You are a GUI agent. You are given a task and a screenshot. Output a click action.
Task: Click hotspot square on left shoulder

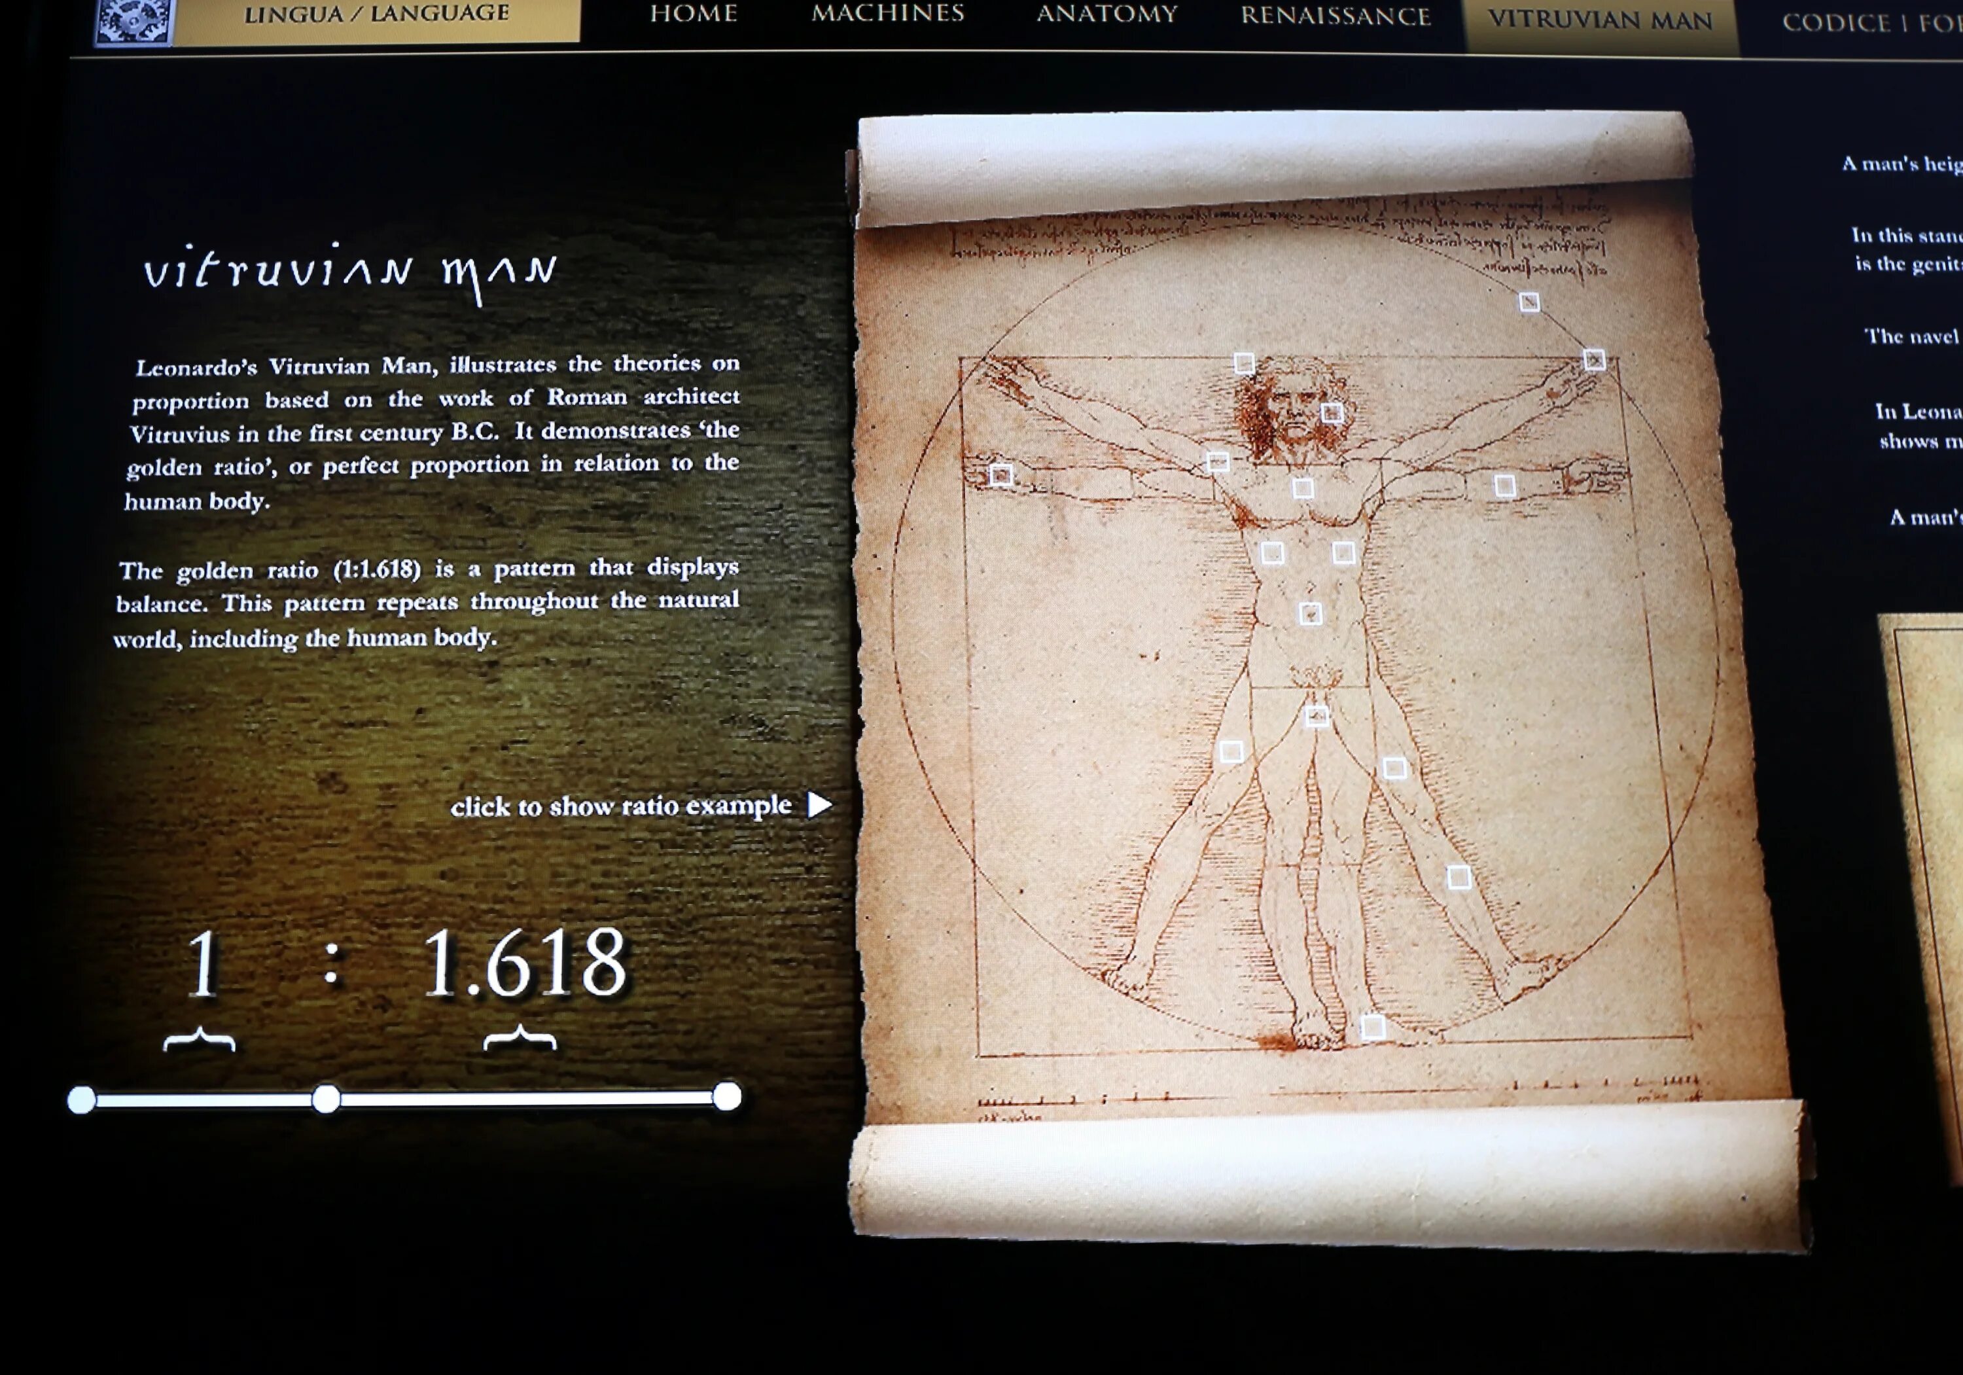tap(1218, 463)
